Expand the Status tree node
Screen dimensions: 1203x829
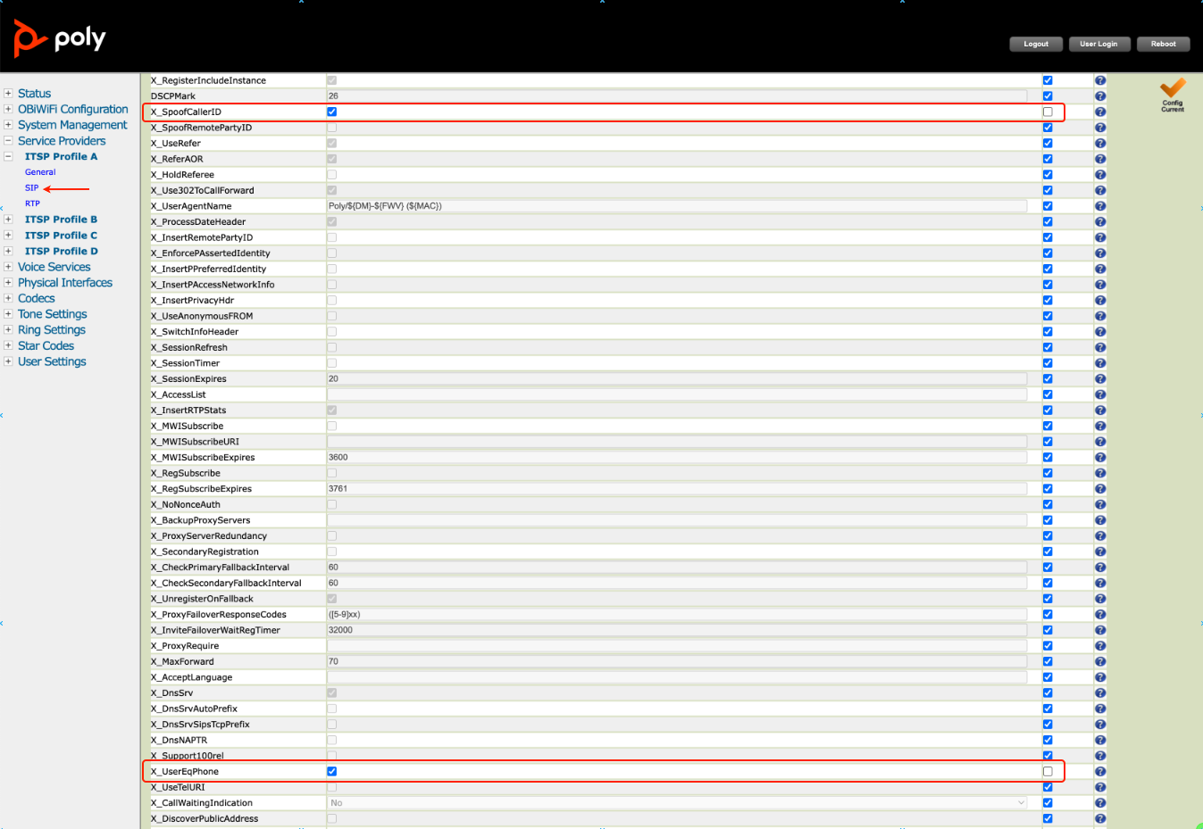coord(8,94)
